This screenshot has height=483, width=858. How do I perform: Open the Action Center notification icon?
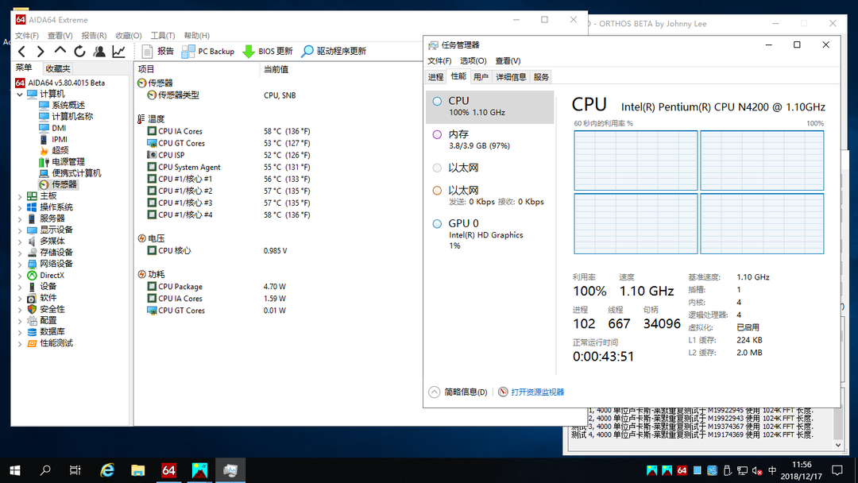click(x=837, y=470)
